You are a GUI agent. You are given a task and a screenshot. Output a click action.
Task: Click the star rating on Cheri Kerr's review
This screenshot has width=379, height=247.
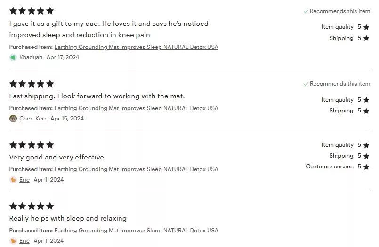tap(32, 84)
